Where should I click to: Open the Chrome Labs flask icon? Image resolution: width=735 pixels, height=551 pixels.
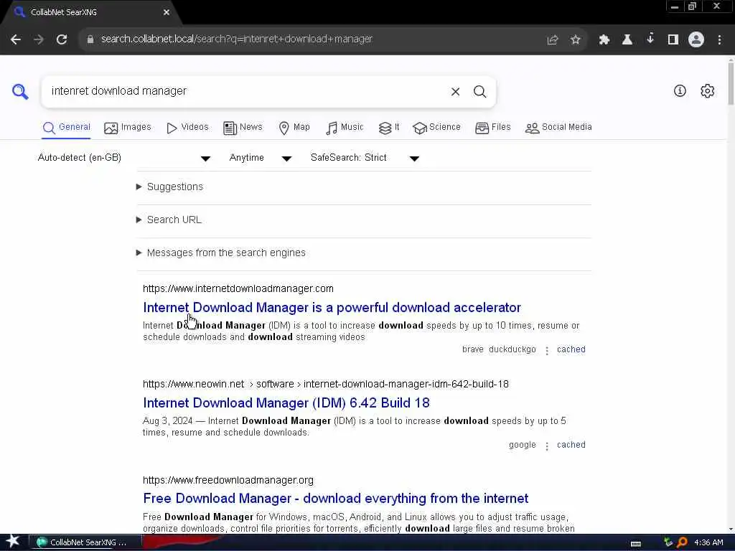pyautogui.click(x=627, y=40)
